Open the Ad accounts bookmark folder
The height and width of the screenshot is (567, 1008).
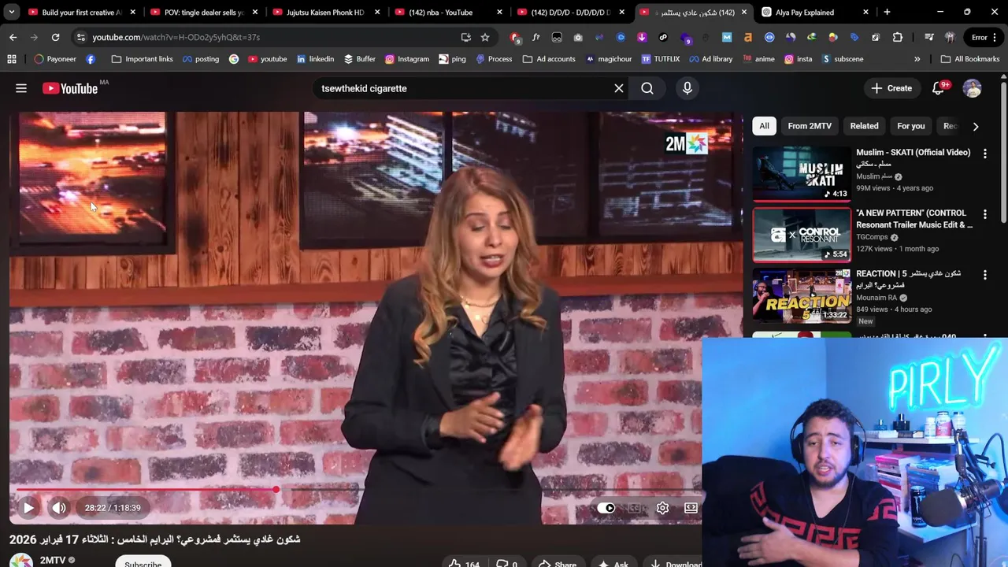pos(549,59)
